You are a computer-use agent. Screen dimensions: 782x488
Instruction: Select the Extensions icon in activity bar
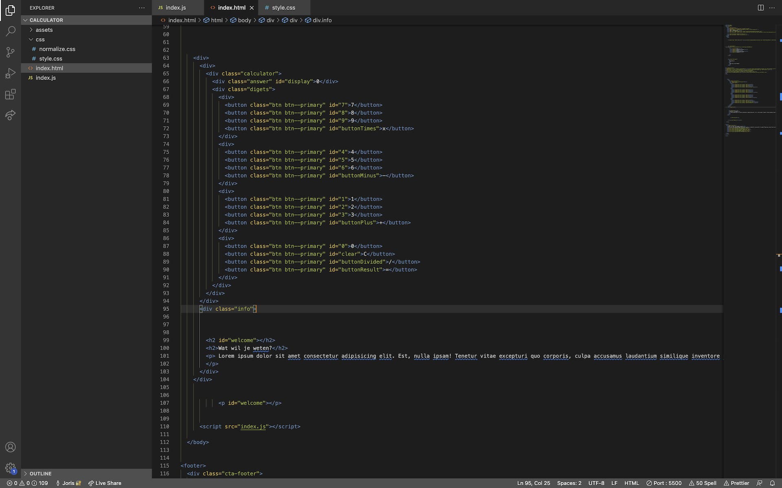tap(10, 94)
